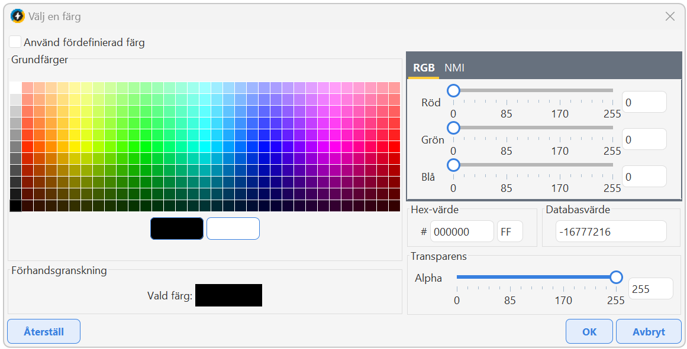Click the Alpha transparency slider handle
The width and height of the screenshot is (687, 349).
click(x=616, y=277)
